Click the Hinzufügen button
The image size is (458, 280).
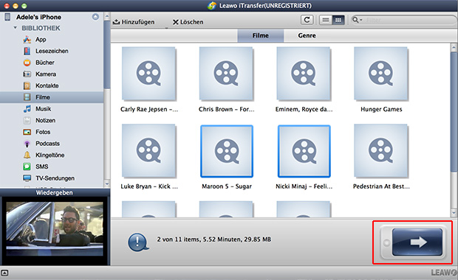click(134, 22)
